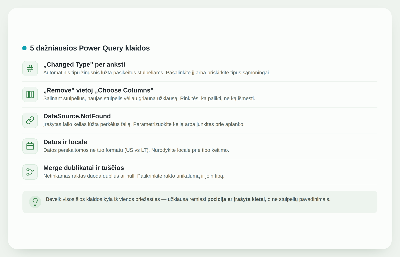Click the columns icon beside Choose Columns
The height and width of the screenshot is (257, 400).
pyautogui.click(x=30, y=94)
